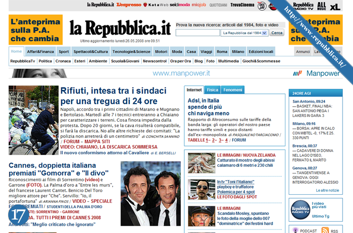Viewport: 353px width, 233px height.
Task: Open the seidimoda logo link
Action: [180, 5]
